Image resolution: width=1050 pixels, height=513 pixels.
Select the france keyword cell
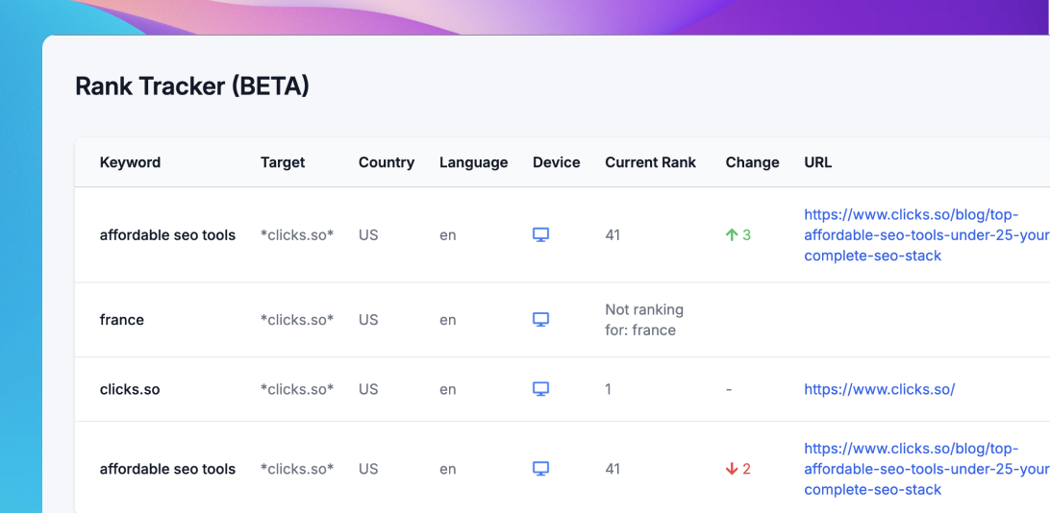point(122,320)
